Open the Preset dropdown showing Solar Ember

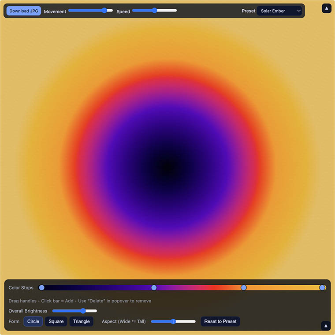click(x=279, y=11)
